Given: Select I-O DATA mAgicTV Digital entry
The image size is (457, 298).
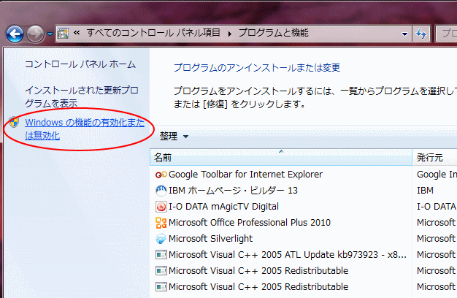Looking at the screenshot, I should click(x=223, y=207).
